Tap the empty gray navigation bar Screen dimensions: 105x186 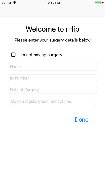52,11
